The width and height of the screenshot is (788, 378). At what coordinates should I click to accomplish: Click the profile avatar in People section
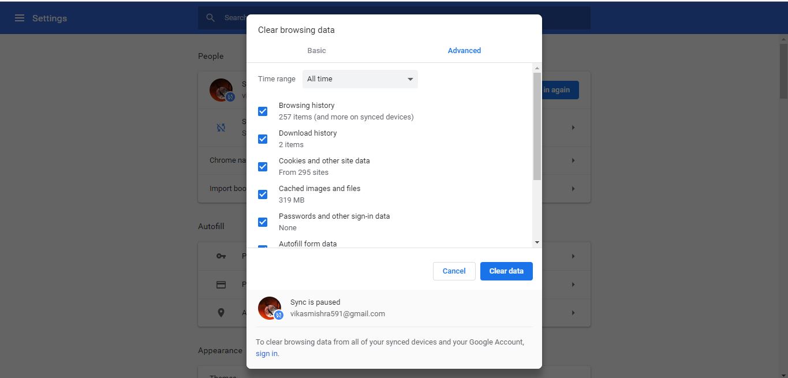(x=221, y=90)
